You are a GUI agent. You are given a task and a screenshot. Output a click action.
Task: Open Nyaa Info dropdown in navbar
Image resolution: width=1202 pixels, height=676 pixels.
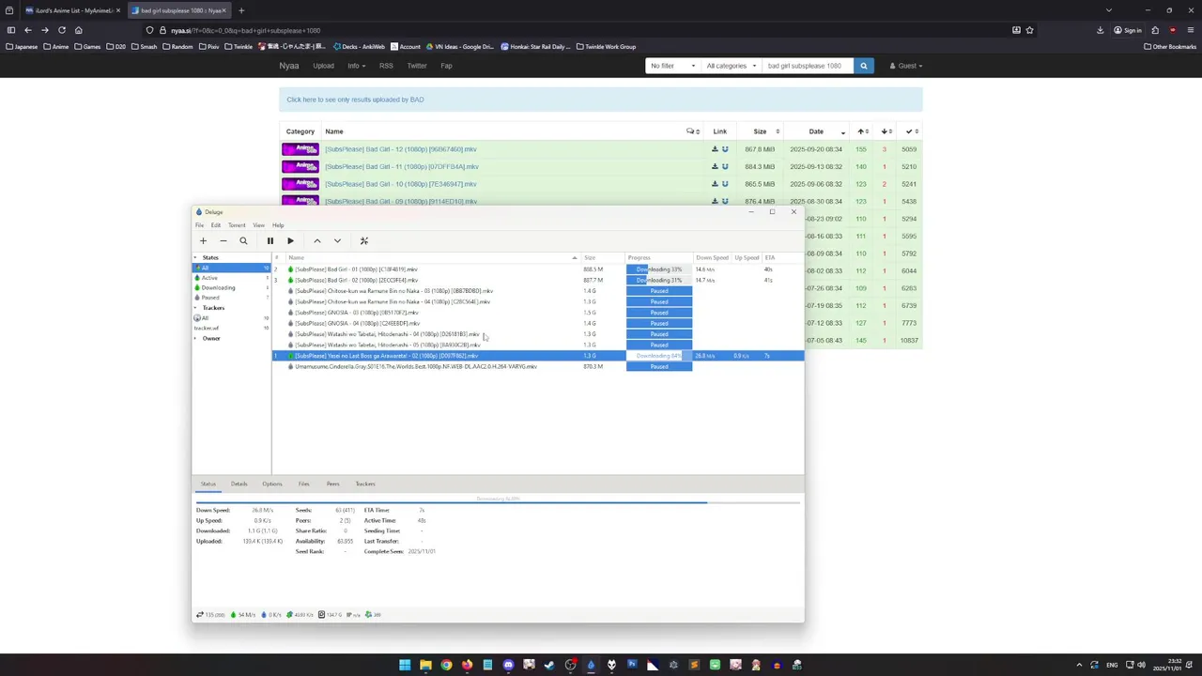click(356, 66)
